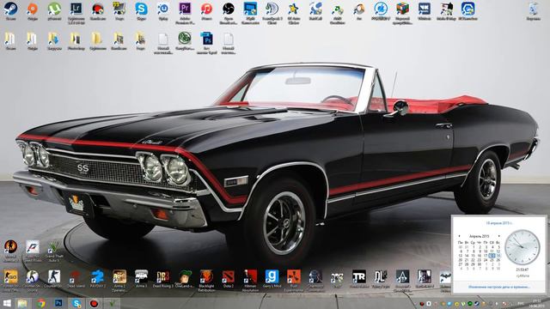Screen dimensions: 550x309
Task: Click the Windows Start button
Action: [7, 303]
